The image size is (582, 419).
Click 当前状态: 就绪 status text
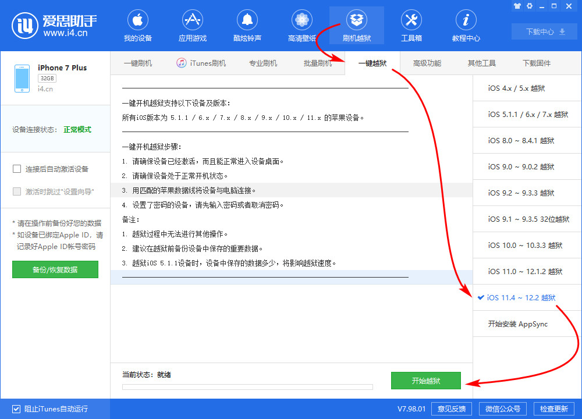pos(147,374)
